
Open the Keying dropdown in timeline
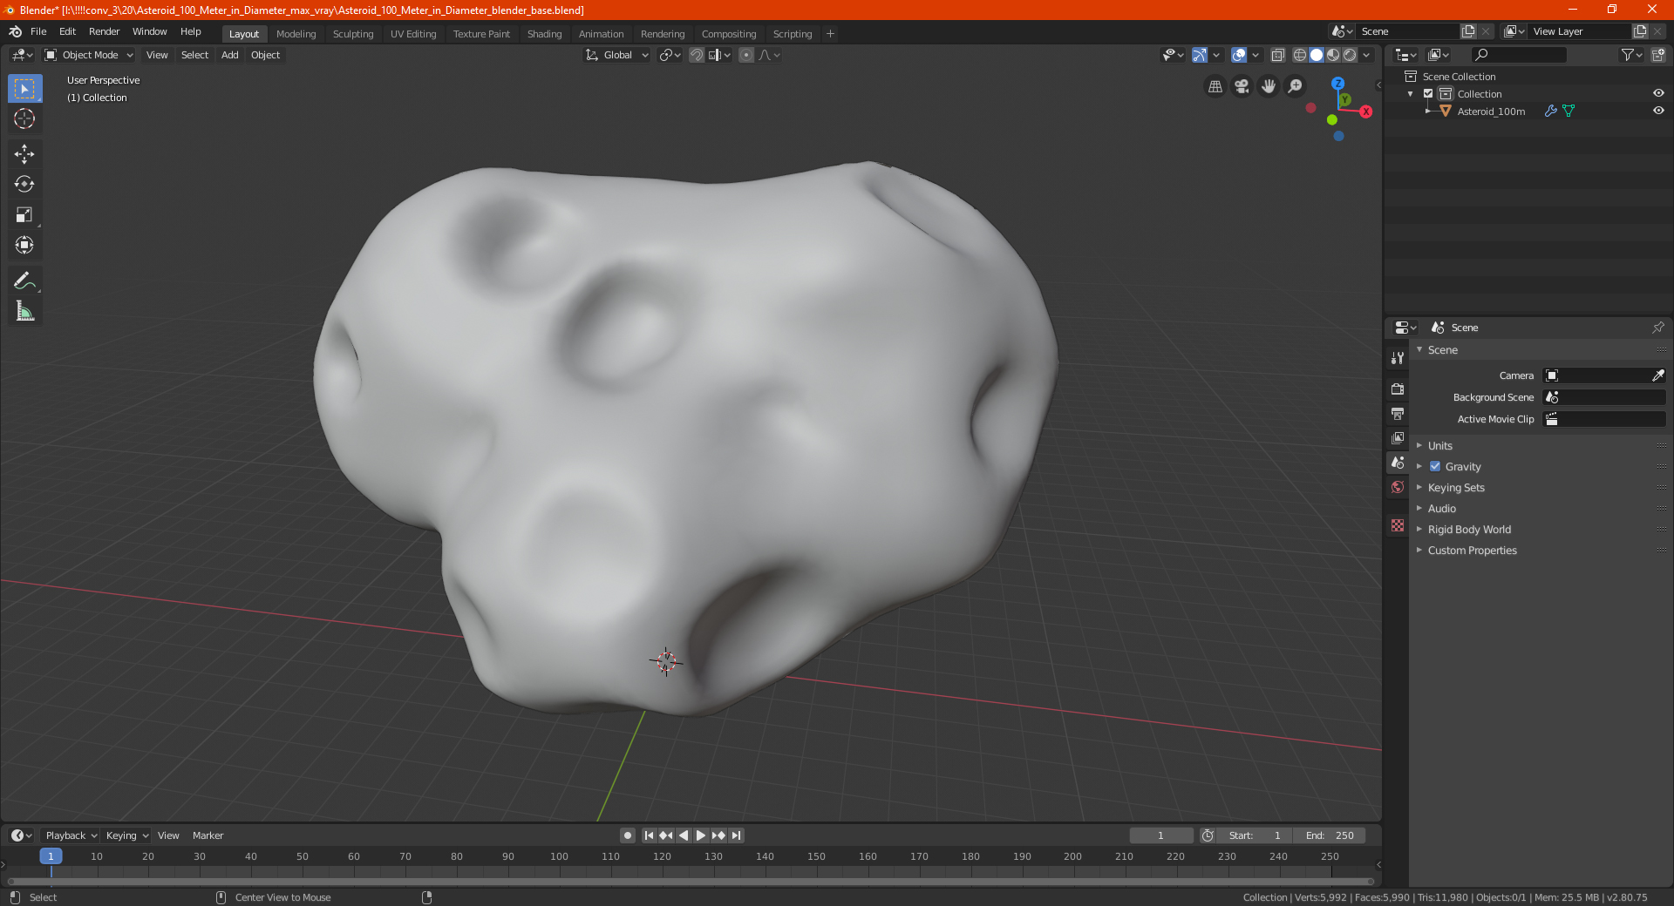coord(127,835)
